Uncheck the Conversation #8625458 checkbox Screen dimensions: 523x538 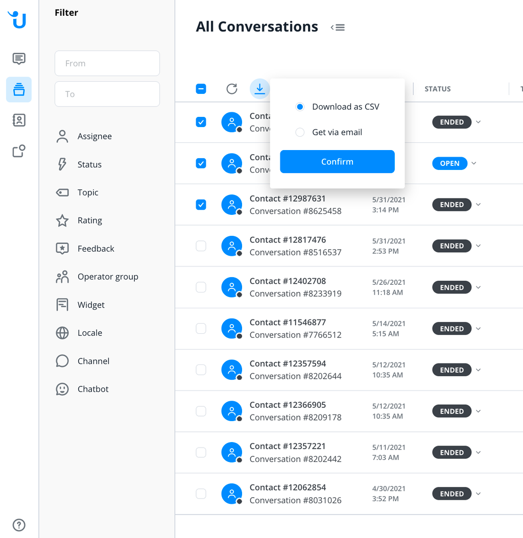[201, 205]
